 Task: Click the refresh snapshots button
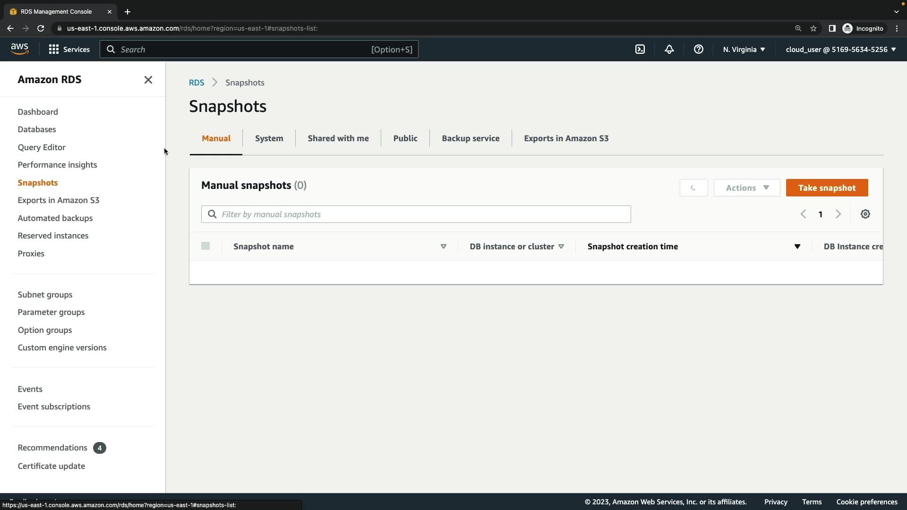693,187
